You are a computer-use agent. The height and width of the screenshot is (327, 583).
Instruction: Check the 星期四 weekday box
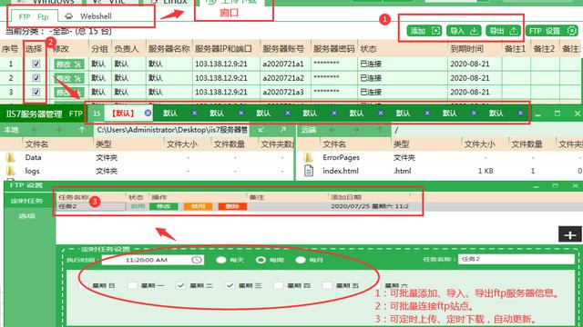tap(278, 285)
